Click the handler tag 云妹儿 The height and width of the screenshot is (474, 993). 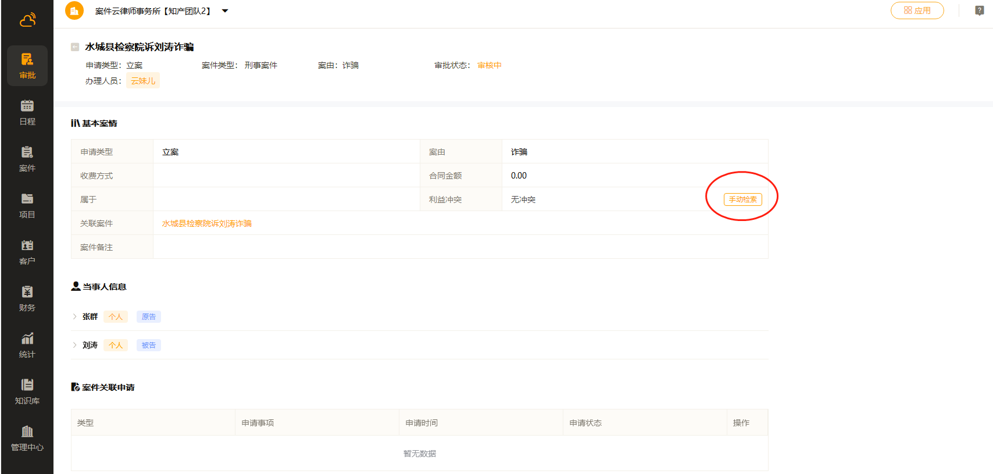pos(143,81)
